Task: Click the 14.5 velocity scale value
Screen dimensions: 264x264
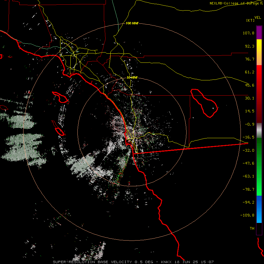Action: (x=250, y=111)
